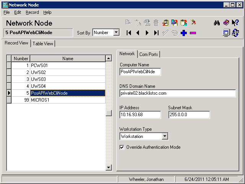This screenshot has height=184, width=245.
Task: Remove record with magenta minus icon
Action: tap(193, 33)
